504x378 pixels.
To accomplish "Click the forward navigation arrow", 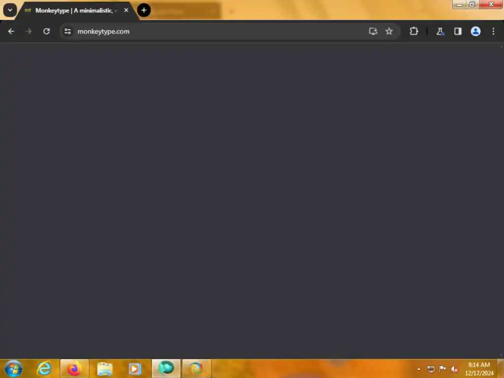I will pyautogui.click(x=29, y=31).
